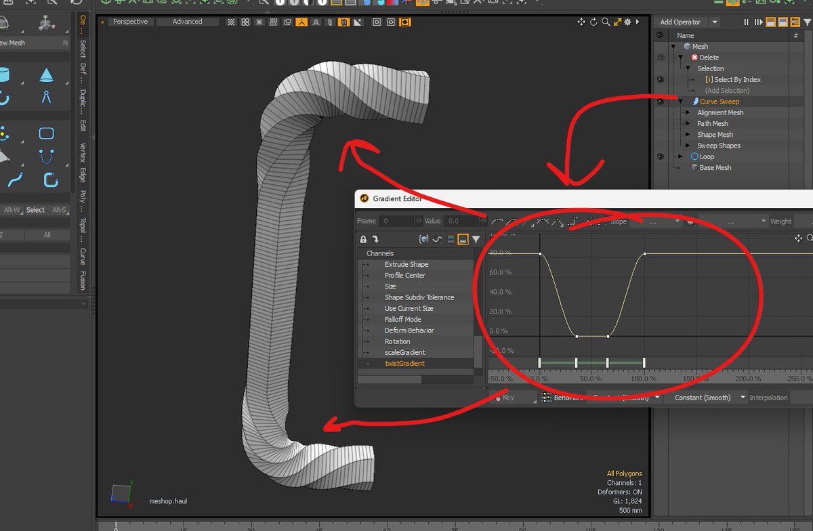Toggle visibility eye of Loop item
The width and height of the screenshot is (813, 531).
(x=661, y=156)
